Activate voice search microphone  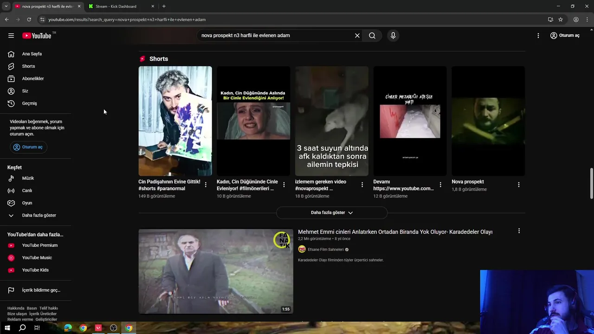pyautogui.click(x=393, y=35)
